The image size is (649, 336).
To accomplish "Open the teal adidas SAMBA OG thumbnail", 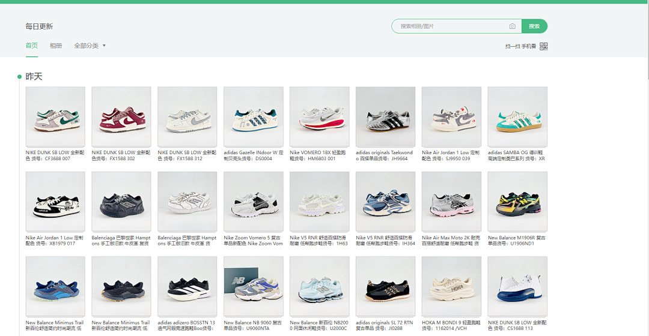I will [x=517, y=116].
